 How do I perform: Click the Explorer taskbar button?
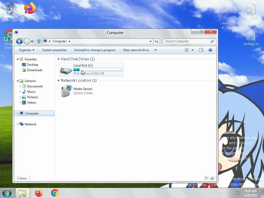tap(22, 193)
